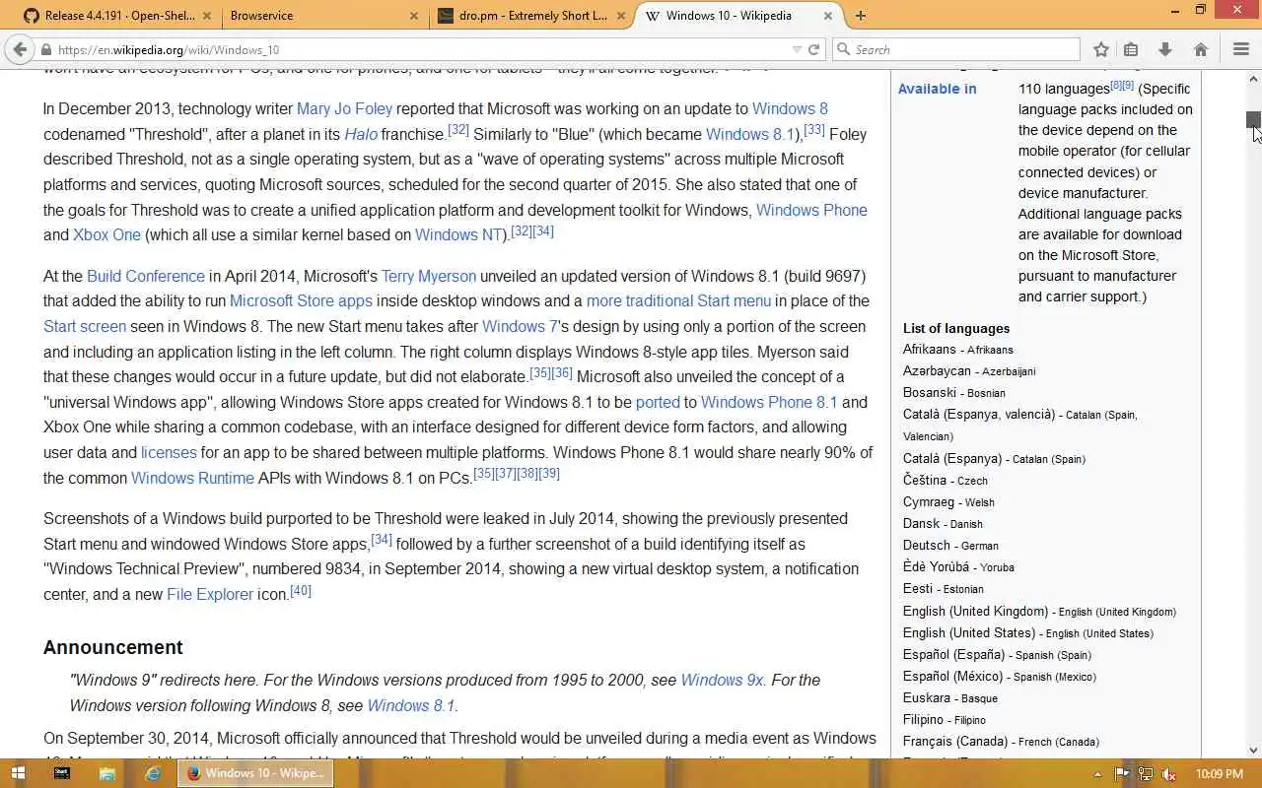Follow the Terry Myerson link
This screenshot has width=1262, height=788.
(429, 276)
